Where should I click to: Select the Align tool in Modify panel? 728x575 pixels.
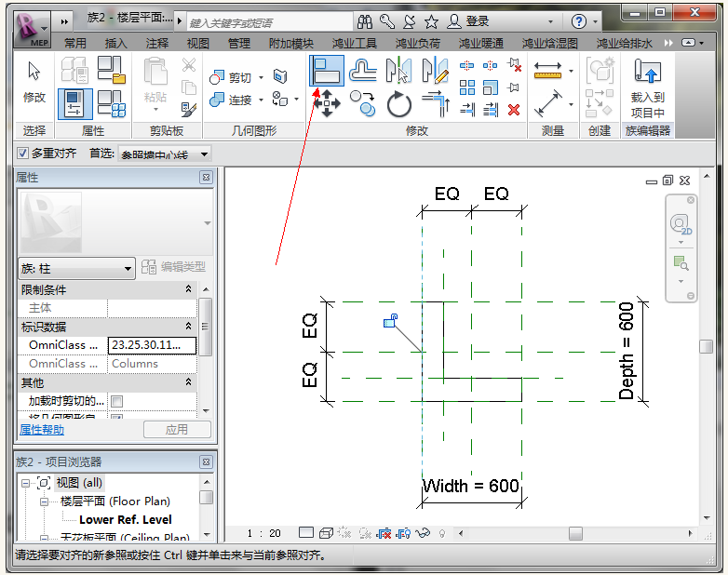click(327, 71)
